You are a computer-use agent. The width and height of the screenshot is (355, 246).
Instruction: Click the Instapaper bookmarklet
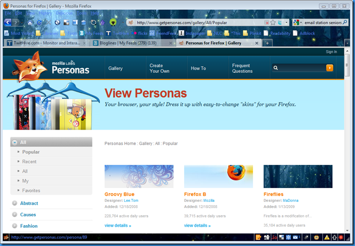pos(192,33)
